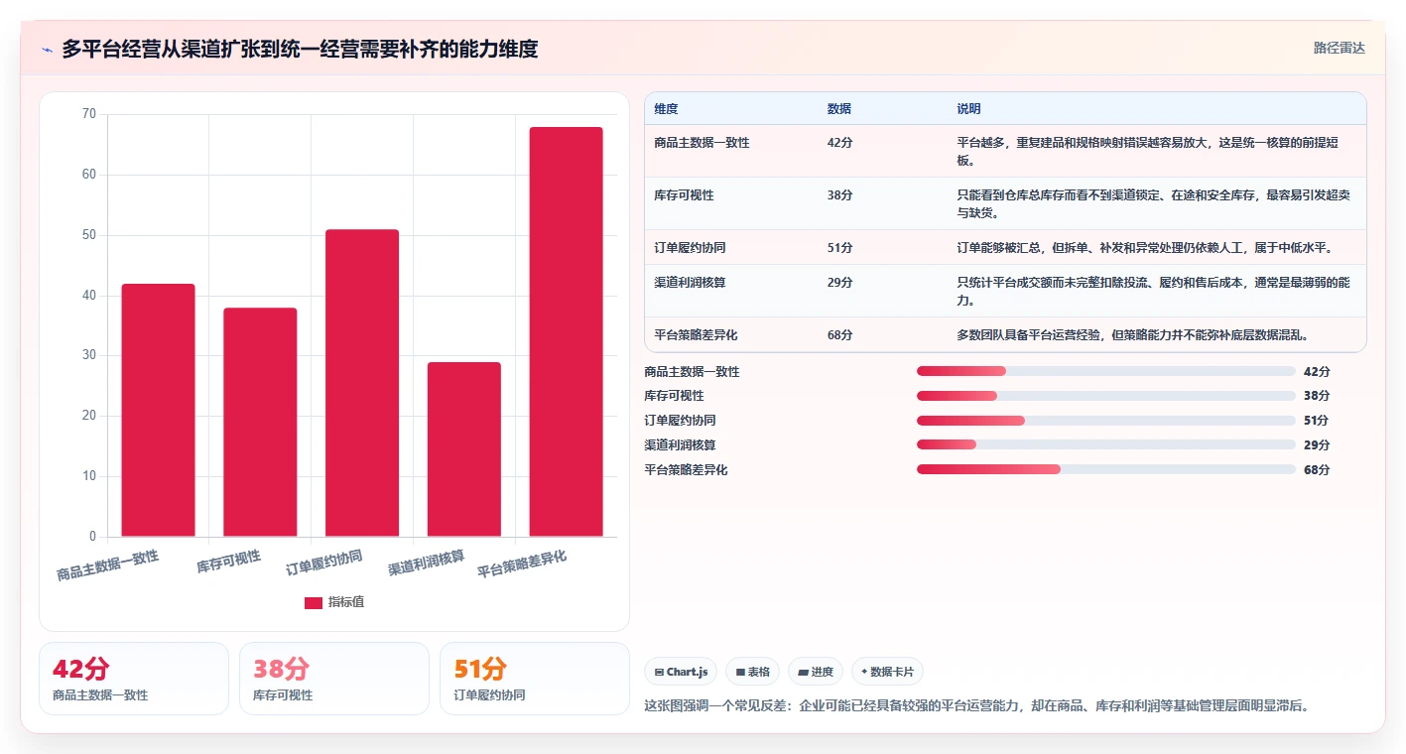1406x754 pixels.
Task: Select the Chart.js tag
Action: 681,672
